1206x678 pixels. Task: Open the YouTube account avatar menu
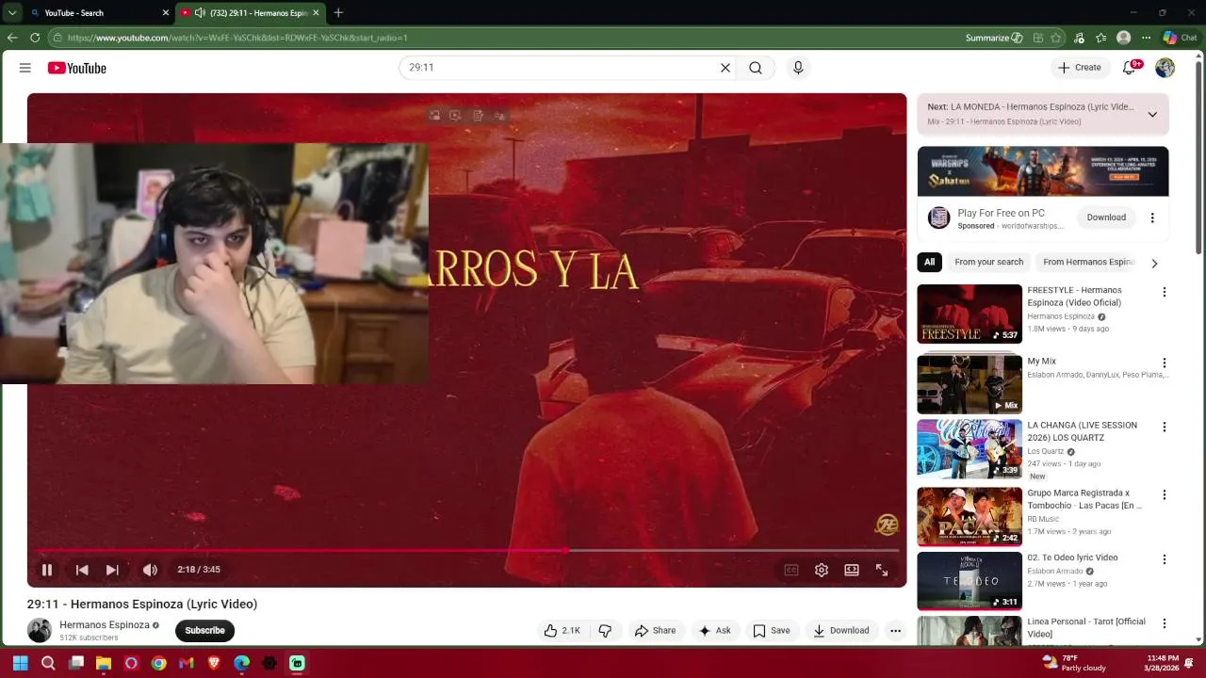1165,68
